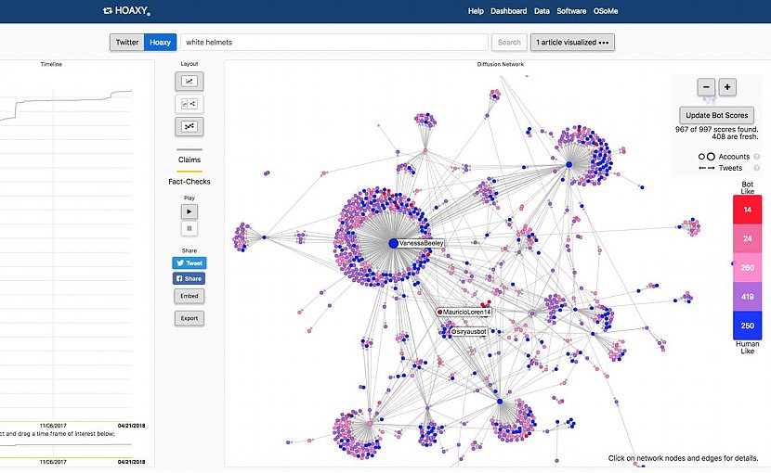Click the Update Bot Scores button
Image resolution: width=771 pixels, height=473 pixels.
tap(716, 115)
